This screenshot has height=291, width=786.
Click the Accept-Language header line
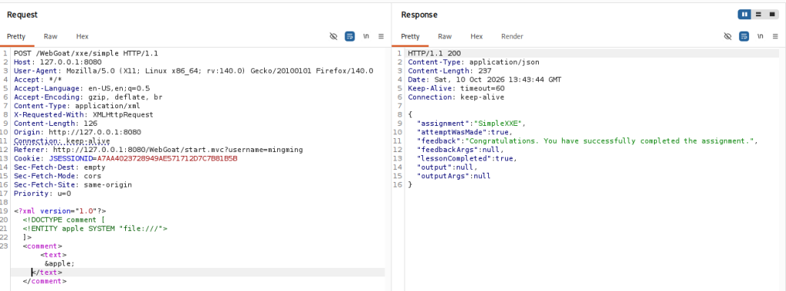tap(81, 88)
